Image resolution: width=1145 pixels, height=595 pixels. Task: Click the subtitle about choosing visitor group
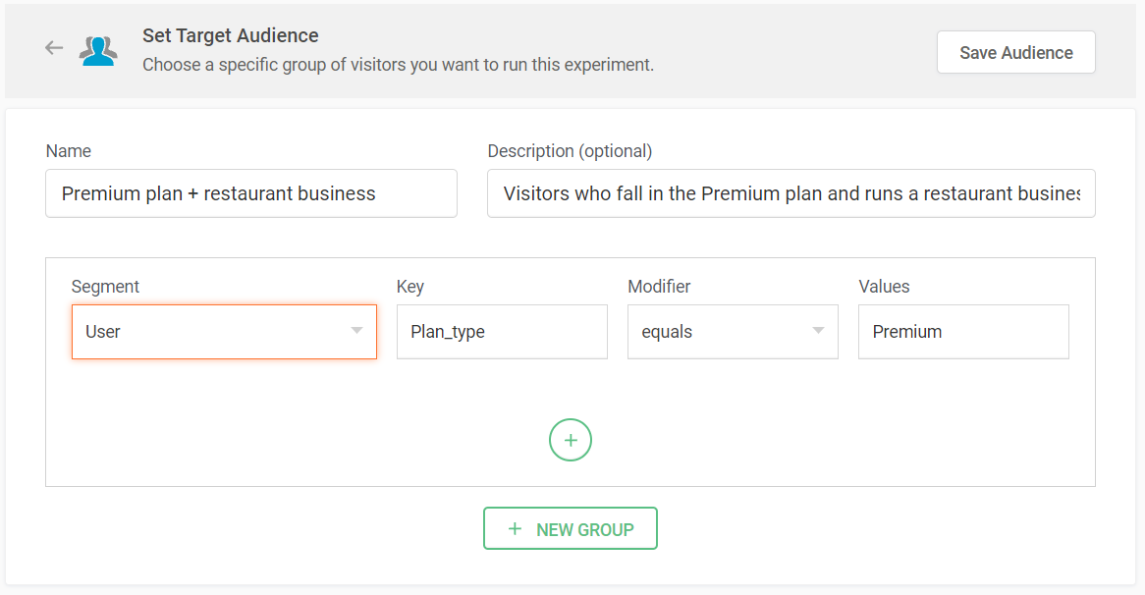pos(398,65)
